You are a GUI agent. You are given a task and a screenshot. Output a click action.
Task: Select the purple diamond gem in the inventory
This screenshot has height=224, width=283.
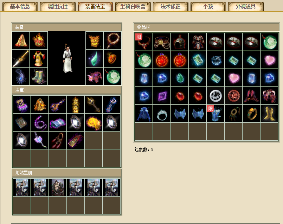pos(162,96)
